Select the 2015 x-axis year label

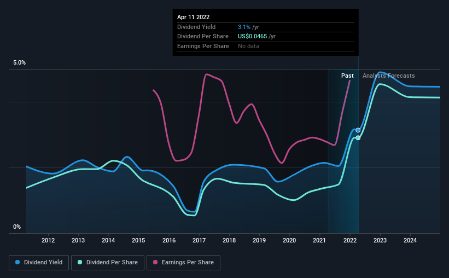138,240
